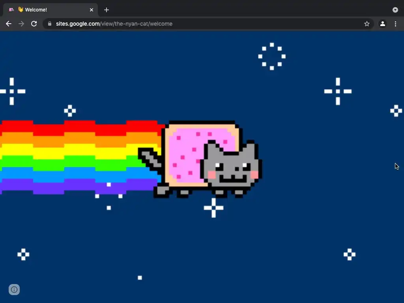404x303 pixels.
Task: Open the tab search dropdown arrow
Action: point(395,10)
